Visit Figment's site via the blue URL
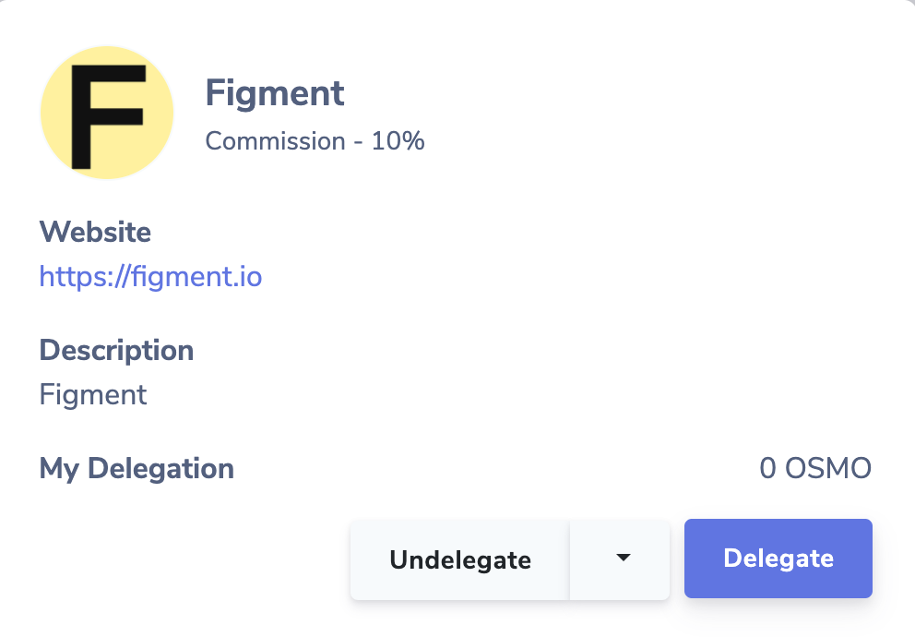 pos(150,276)
